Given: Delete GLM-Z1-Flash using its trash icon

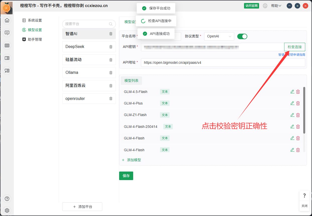Looking at the screenshot, I should (298, 115).
